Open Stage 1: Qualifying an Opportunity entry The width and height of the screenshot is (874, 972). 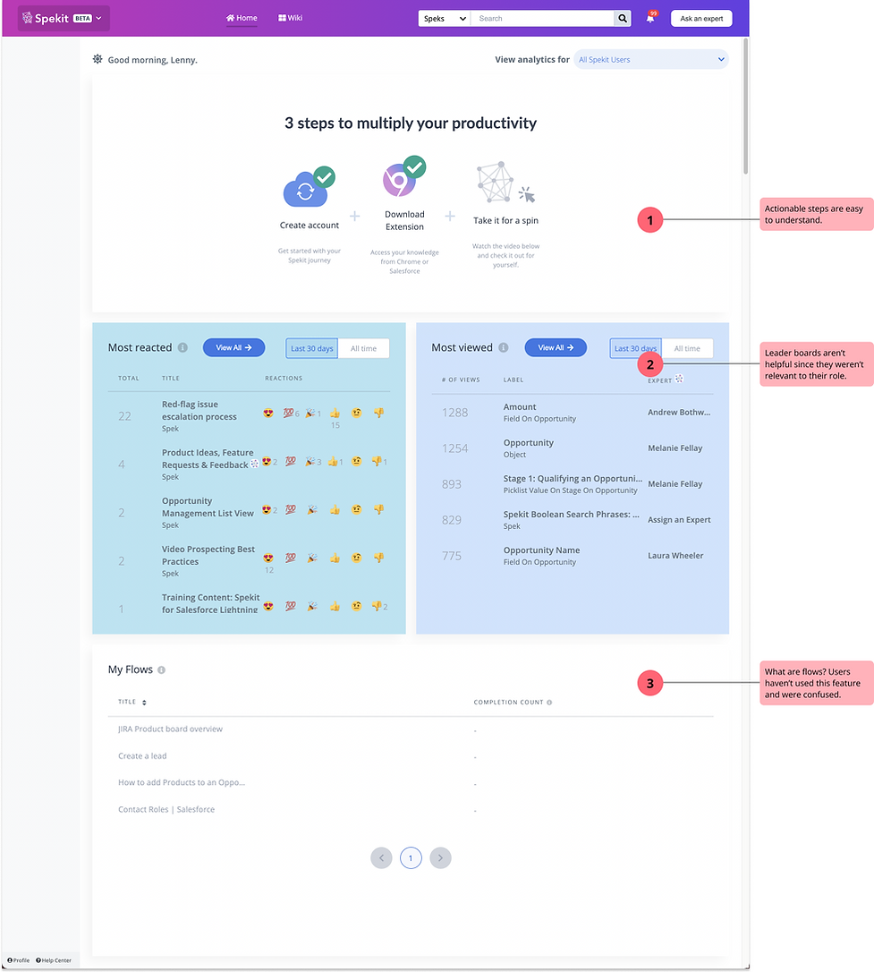(573, 479)
